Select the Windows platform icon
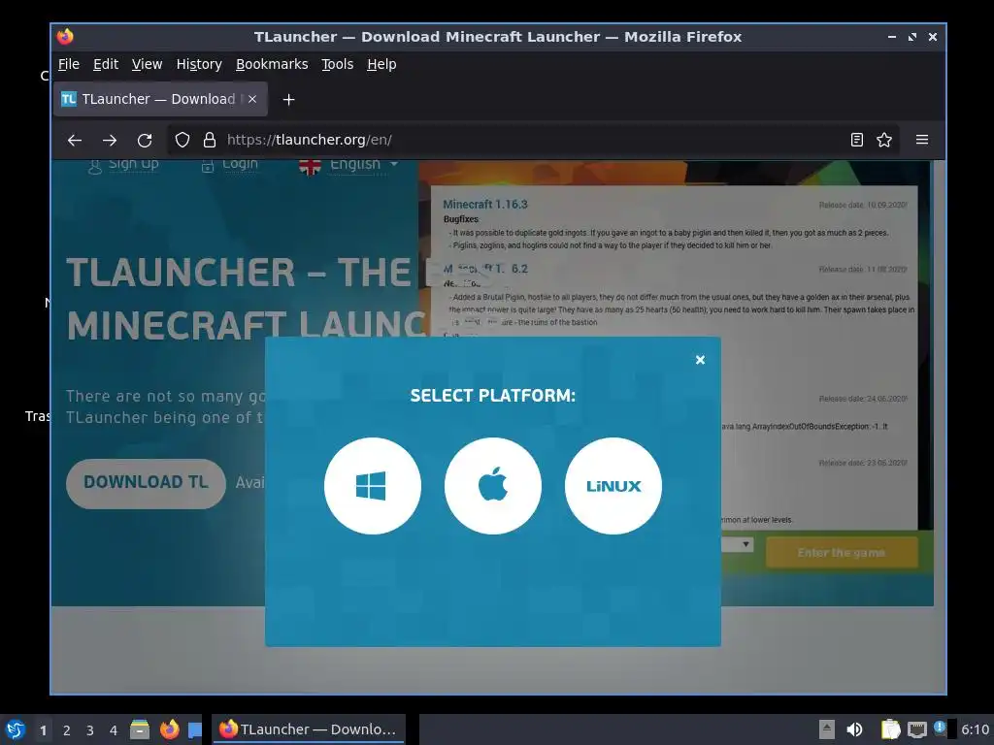The width and height of the screenshot is (994, 745). [372, 486]
